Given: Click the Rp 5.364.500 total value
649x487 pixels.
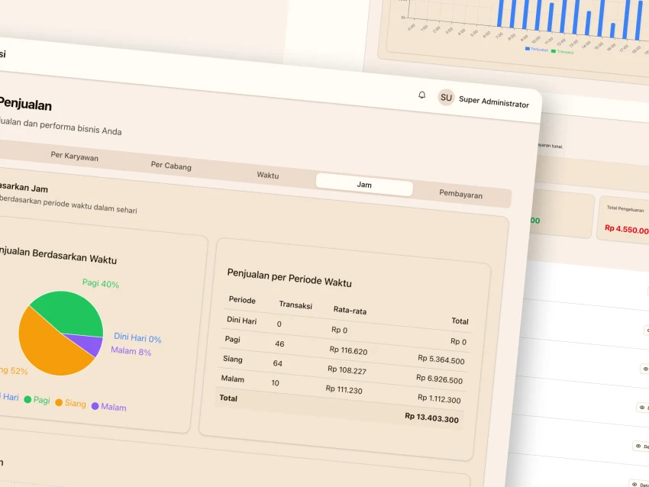Looking at the screenshot, I should [441, 360].
